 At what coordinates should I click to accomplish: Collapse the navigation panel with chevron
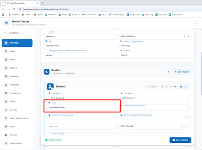pos(5,33)
